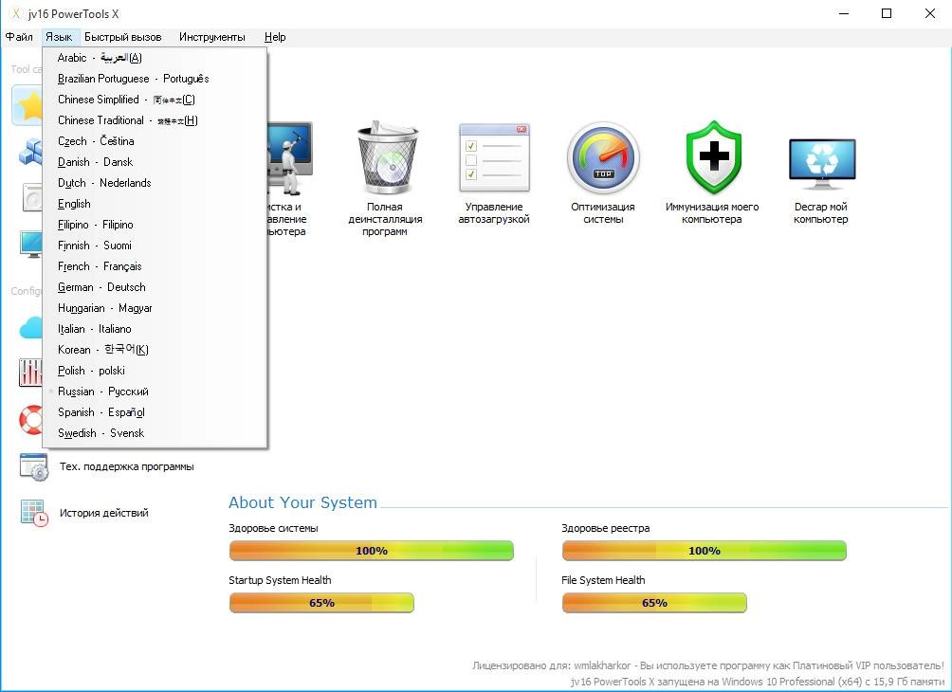The width and height of the screenshot is (952, 692).
Task: Open the Startup Manager checklist icon
Action: click(x=494, y=157)
